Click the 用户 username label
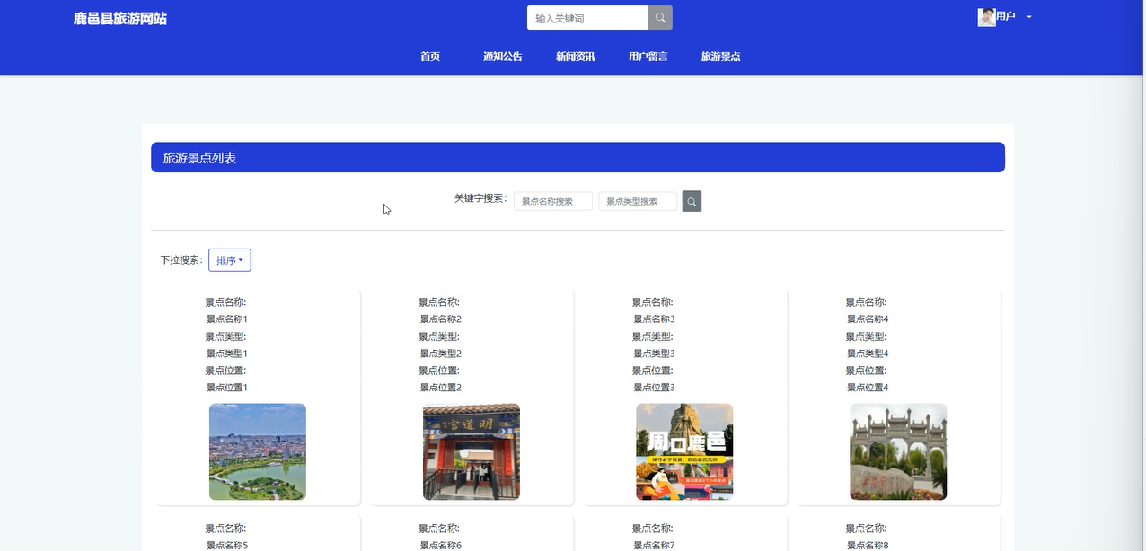The height and width of the screenshot is (551, 1146). coord(1006,16)
